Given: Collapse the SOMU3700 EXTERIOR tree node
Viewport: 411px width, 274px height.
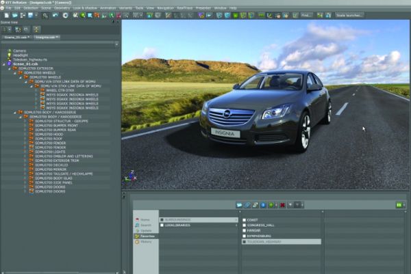Looking at the screenshot, I should click(8, 69).
